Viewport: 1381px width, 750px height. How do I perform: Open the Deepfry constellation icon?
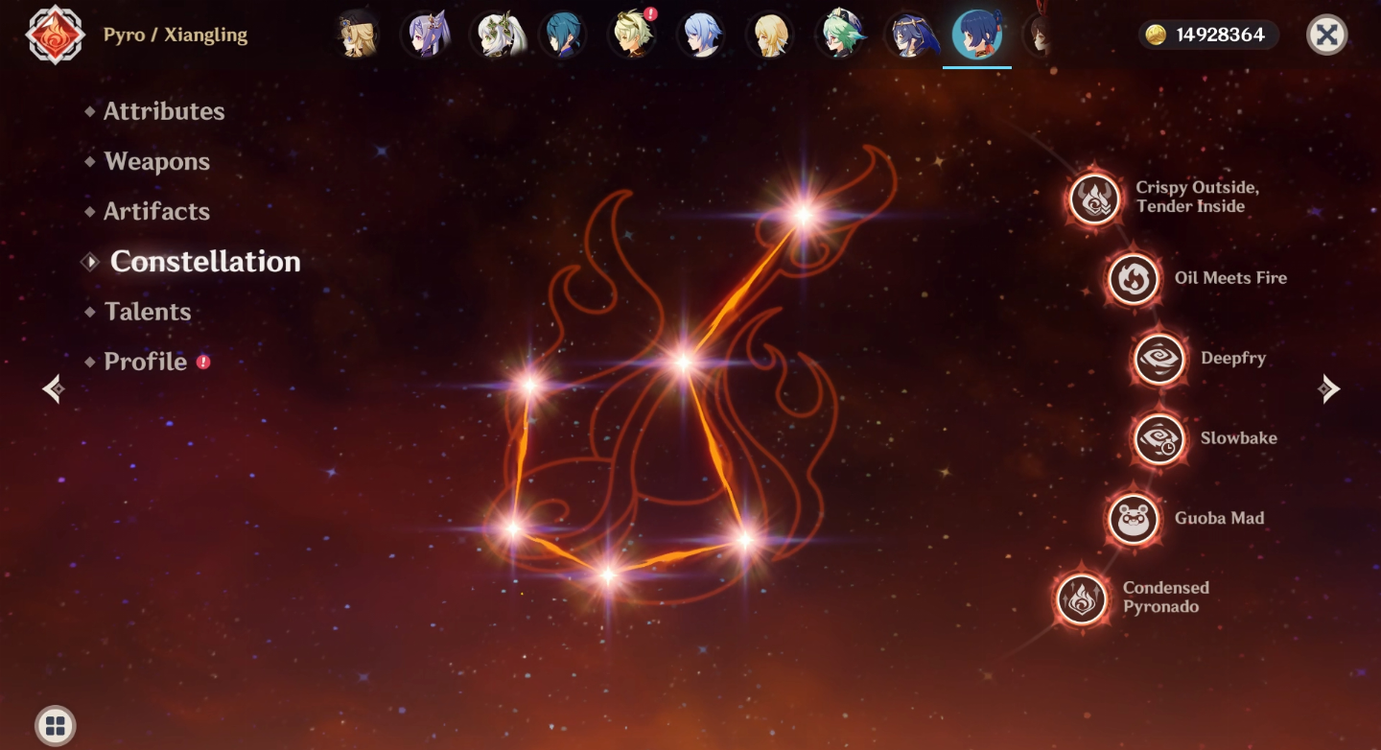click(1159, 359)
